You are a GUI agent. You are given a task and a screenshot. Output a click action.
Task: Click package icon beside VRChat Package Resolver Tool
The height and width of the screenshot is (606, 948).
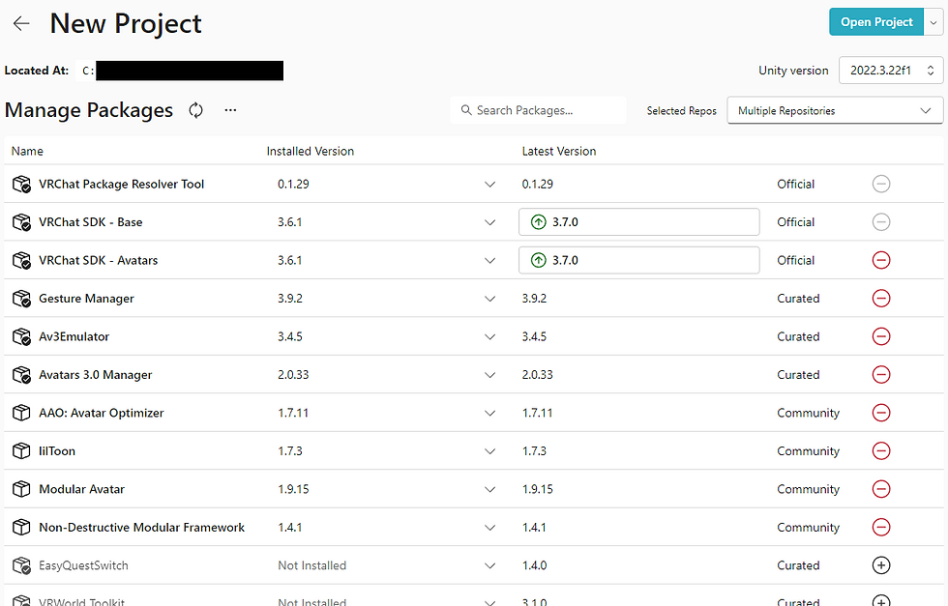[x=21, y=185]
